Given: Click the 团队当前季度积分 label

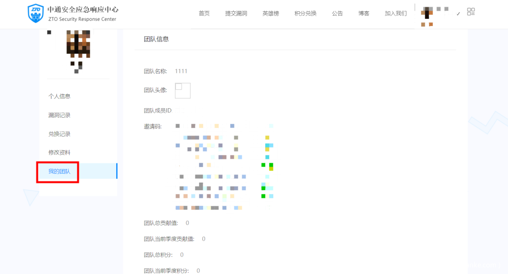Looking at the screenshot, I should pyautogui.click(x=167, y=271).
